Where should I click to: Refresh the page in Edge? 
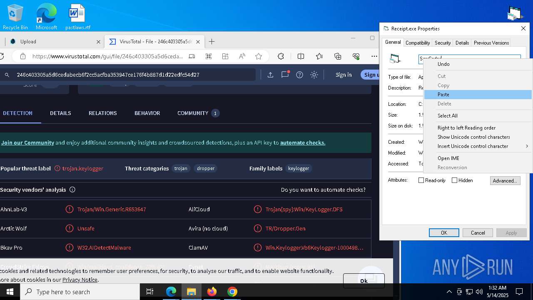[1, 56]
